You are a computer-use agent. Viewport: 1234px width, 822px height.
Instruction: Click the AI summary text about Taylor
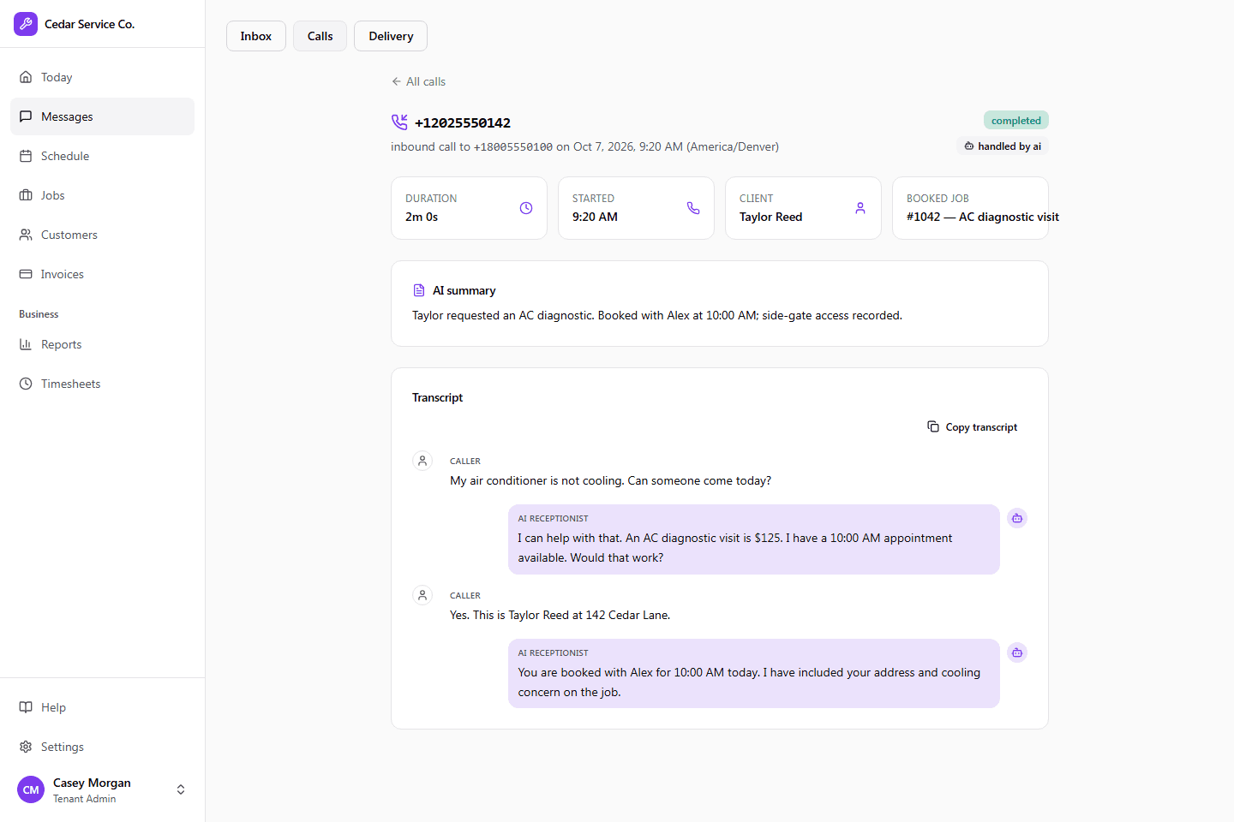tap(657, 315)
